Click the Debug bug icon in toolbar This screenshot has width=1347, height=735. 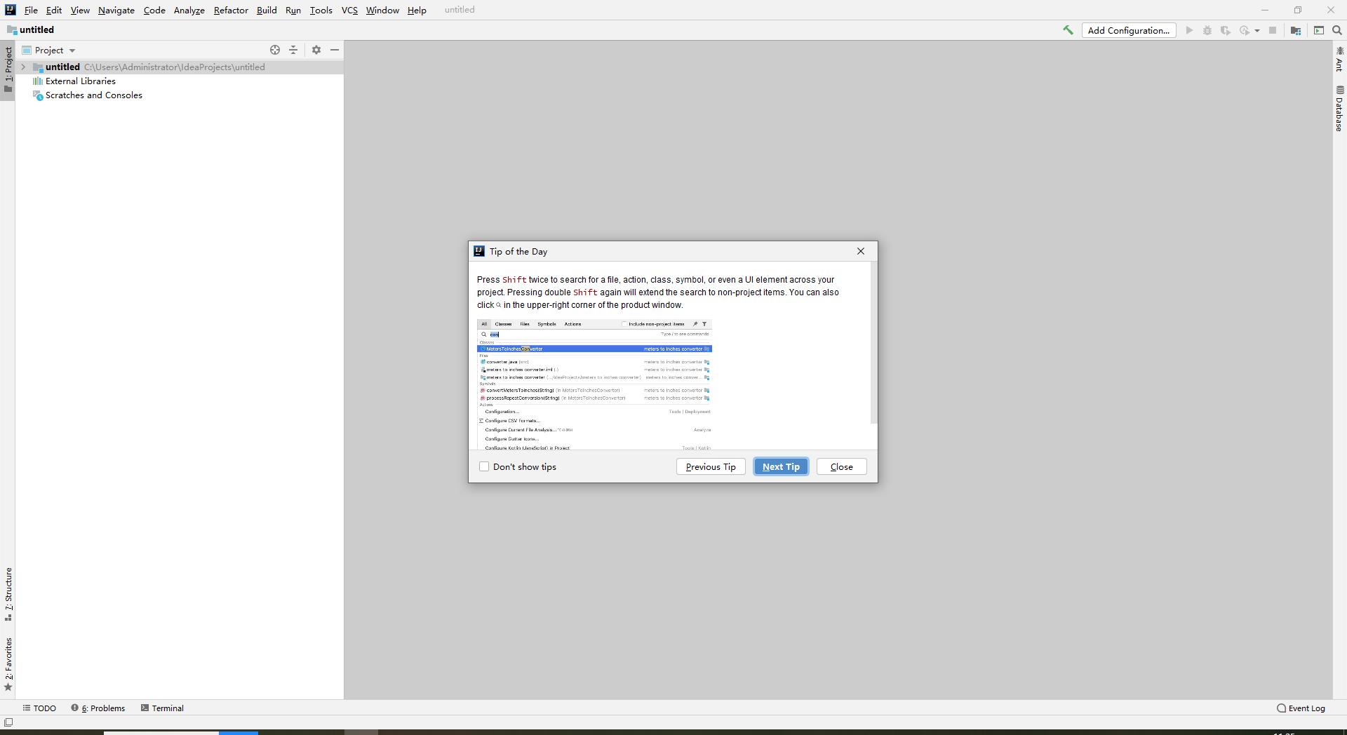(1207, 30)
